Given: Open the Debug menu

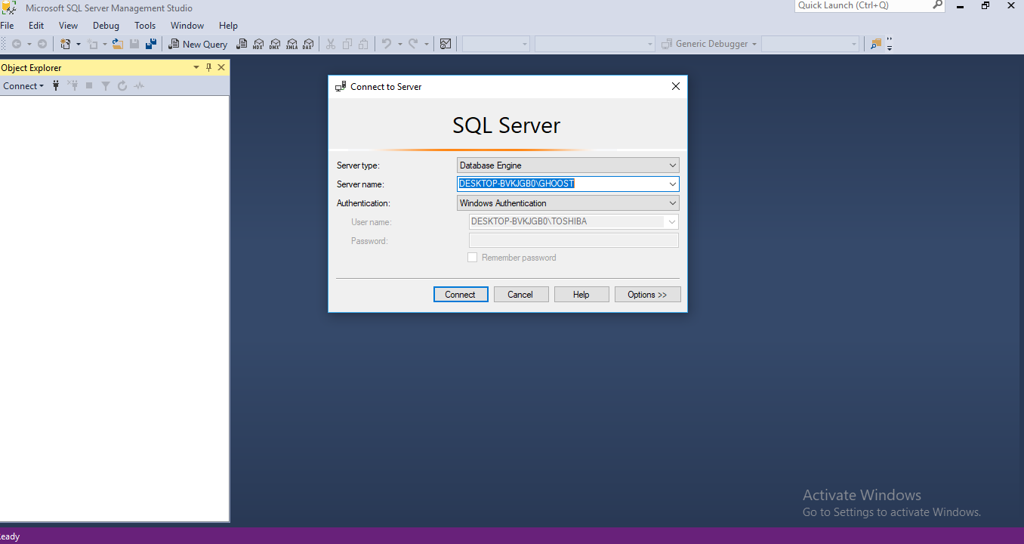Looking at the screenshot, I should pyautogui.click(x=106, y=25).
